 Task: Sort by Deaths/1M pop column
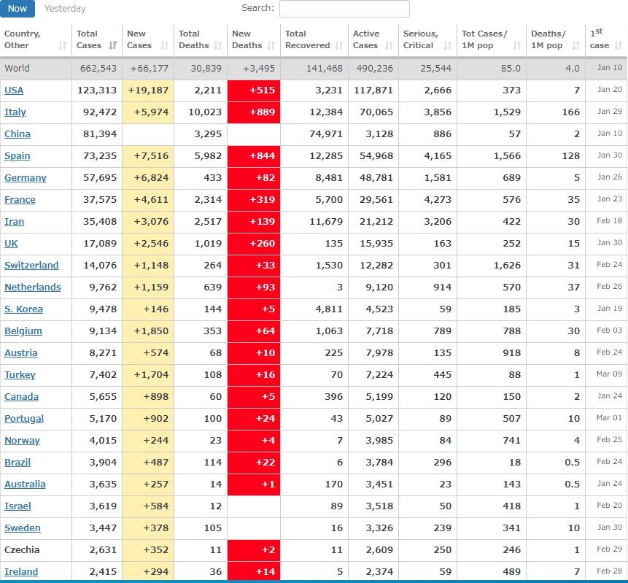[575, 45]
